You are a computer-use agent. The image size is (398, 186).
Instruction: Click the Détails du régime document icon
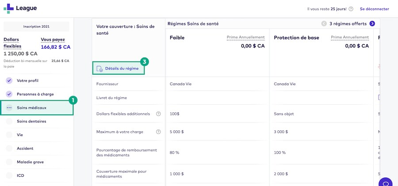click(99, 68)
